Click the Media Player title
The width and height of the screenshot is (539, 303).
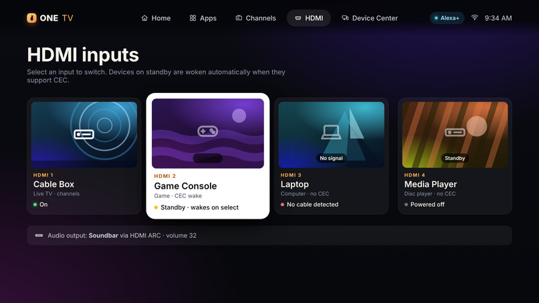click(431, 185)
